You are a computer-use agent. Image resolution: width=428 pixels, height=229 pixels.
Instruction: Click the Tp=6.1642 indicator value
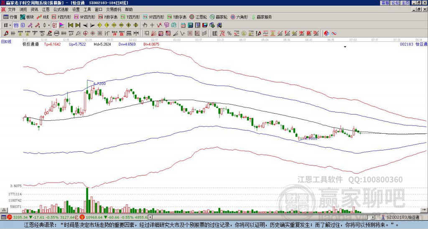click(x=52, y=44)
